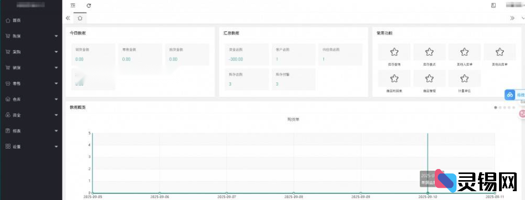Open the blurred user account menu
Viewport: 525px width, 200px height.
[x=514, y=5]
